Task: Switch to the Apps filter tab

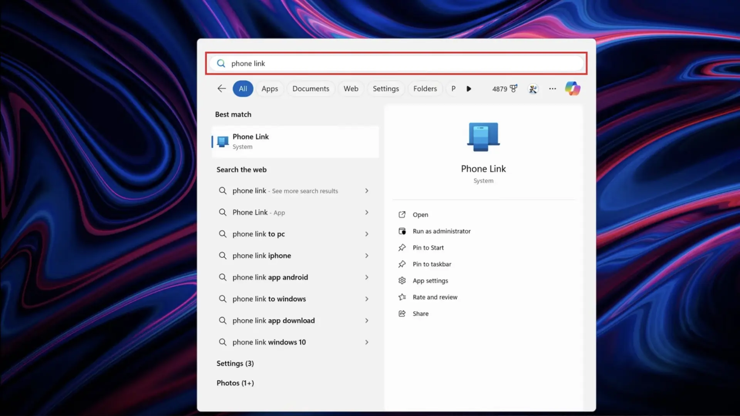Action: pos(270,89)
